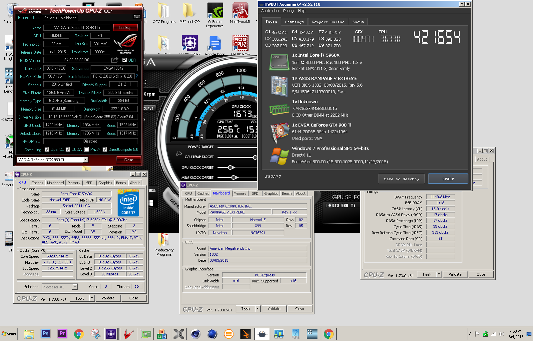Switch to the Validation tab in GPU-Z

tap(69, 18)
